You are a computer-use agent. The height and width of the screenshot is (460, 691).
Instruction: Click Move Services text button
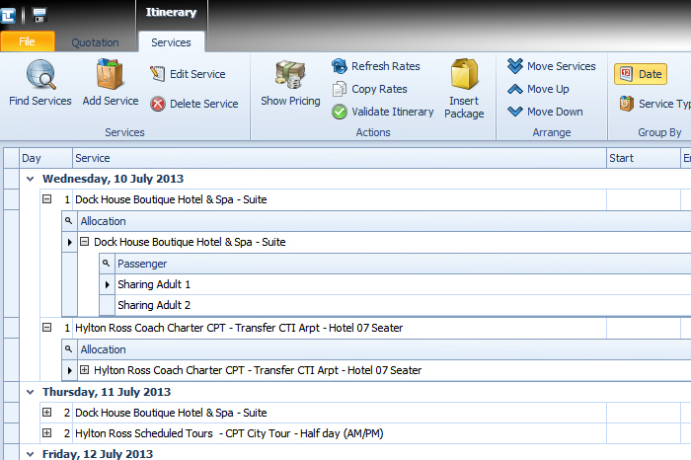[x=562, y=66]
